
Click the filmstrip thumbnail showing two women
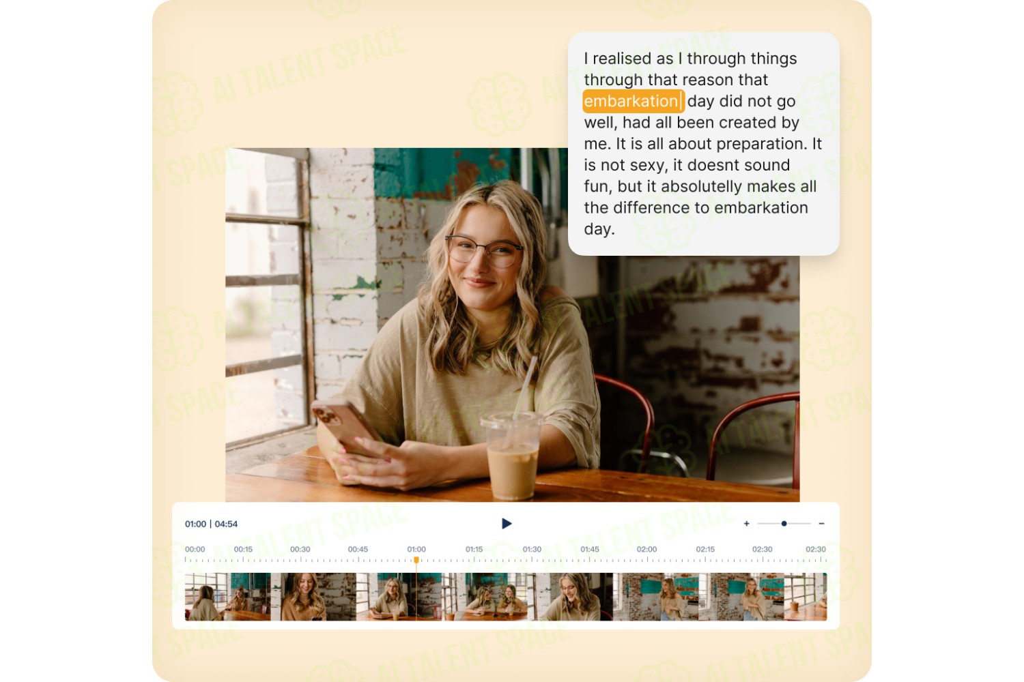485,597
